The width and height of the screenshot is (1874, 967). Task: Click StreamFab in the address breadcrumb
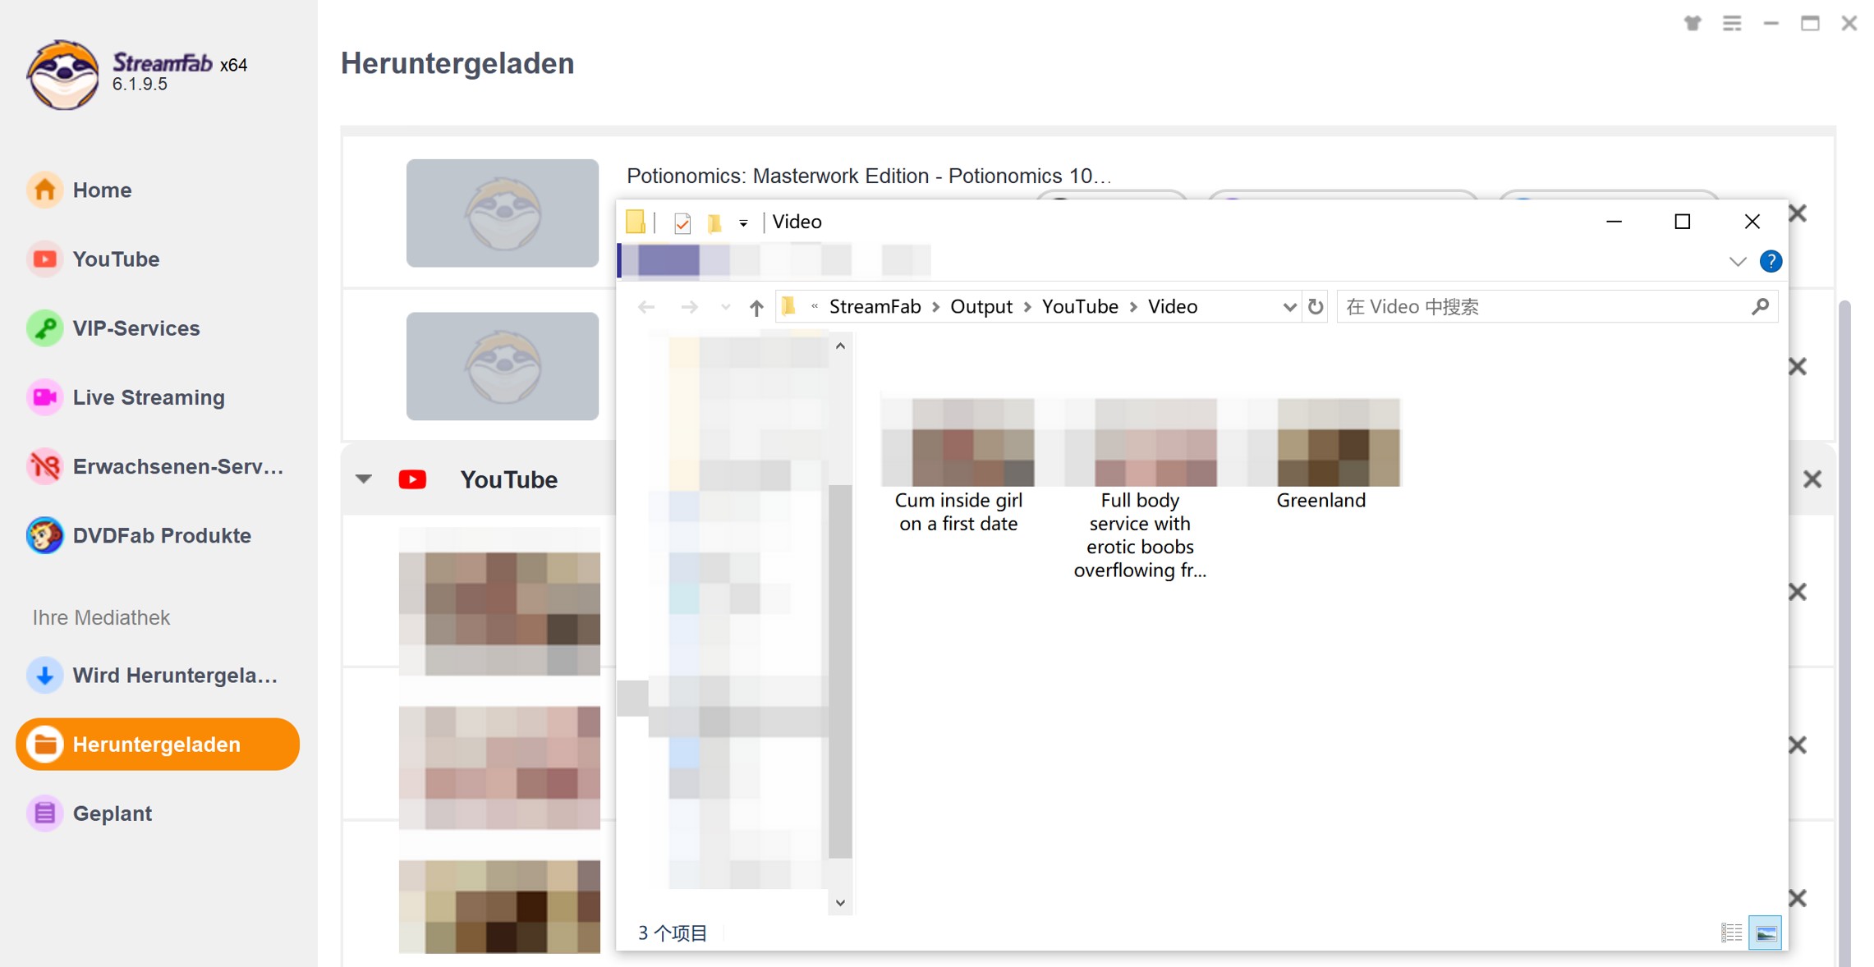point(875,306)
